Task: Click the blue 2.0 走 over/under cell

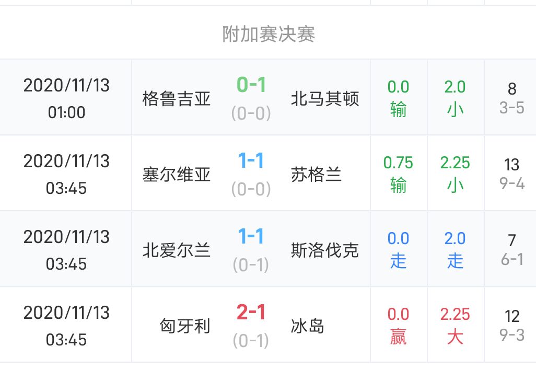Action: (455, 249)
